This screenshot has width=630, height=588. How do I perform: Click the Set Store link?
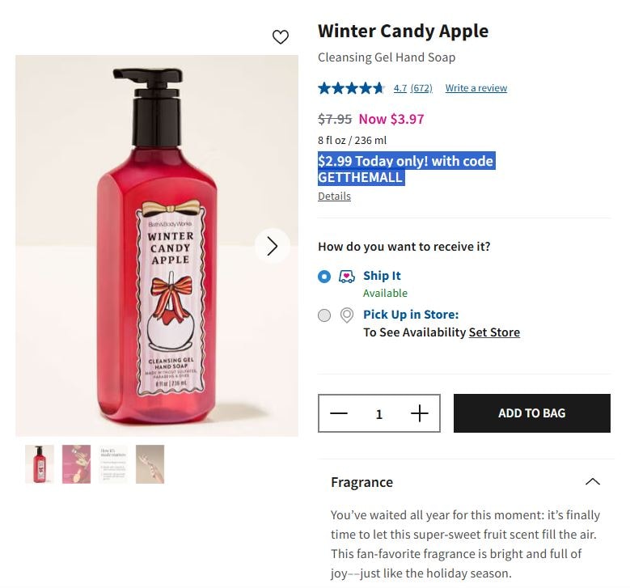click(x=494, y=332)
